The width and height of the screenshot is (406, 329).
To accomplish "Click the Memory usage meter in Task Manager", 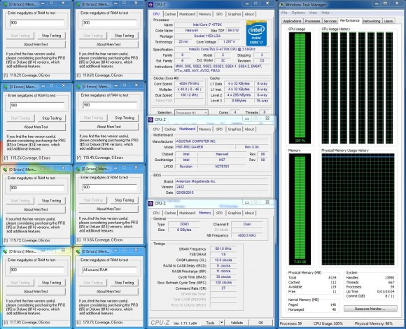I will click(300, 209).
